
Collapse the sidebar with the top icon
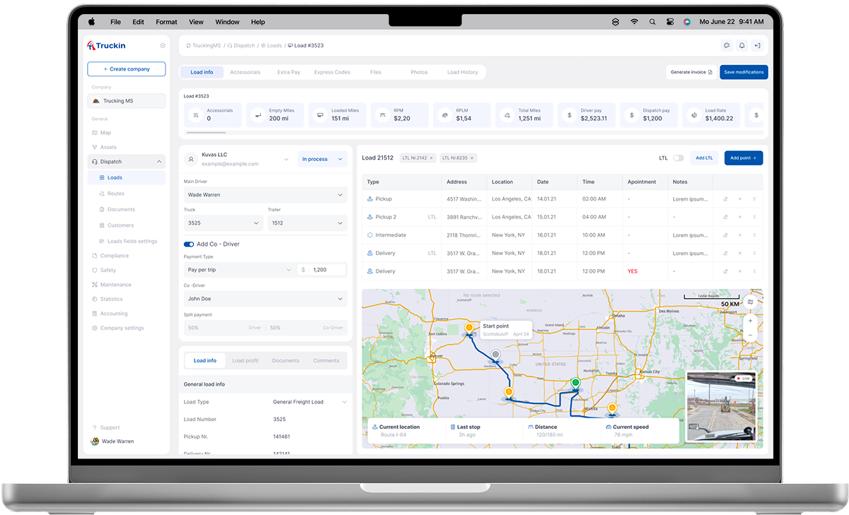(x=163, y=45)
